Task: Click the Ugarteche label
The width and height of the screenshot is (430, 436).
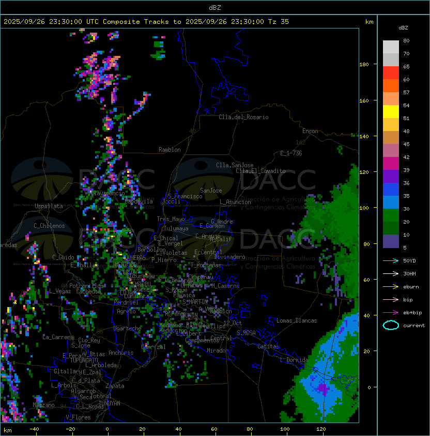Action: click(128, 328)
